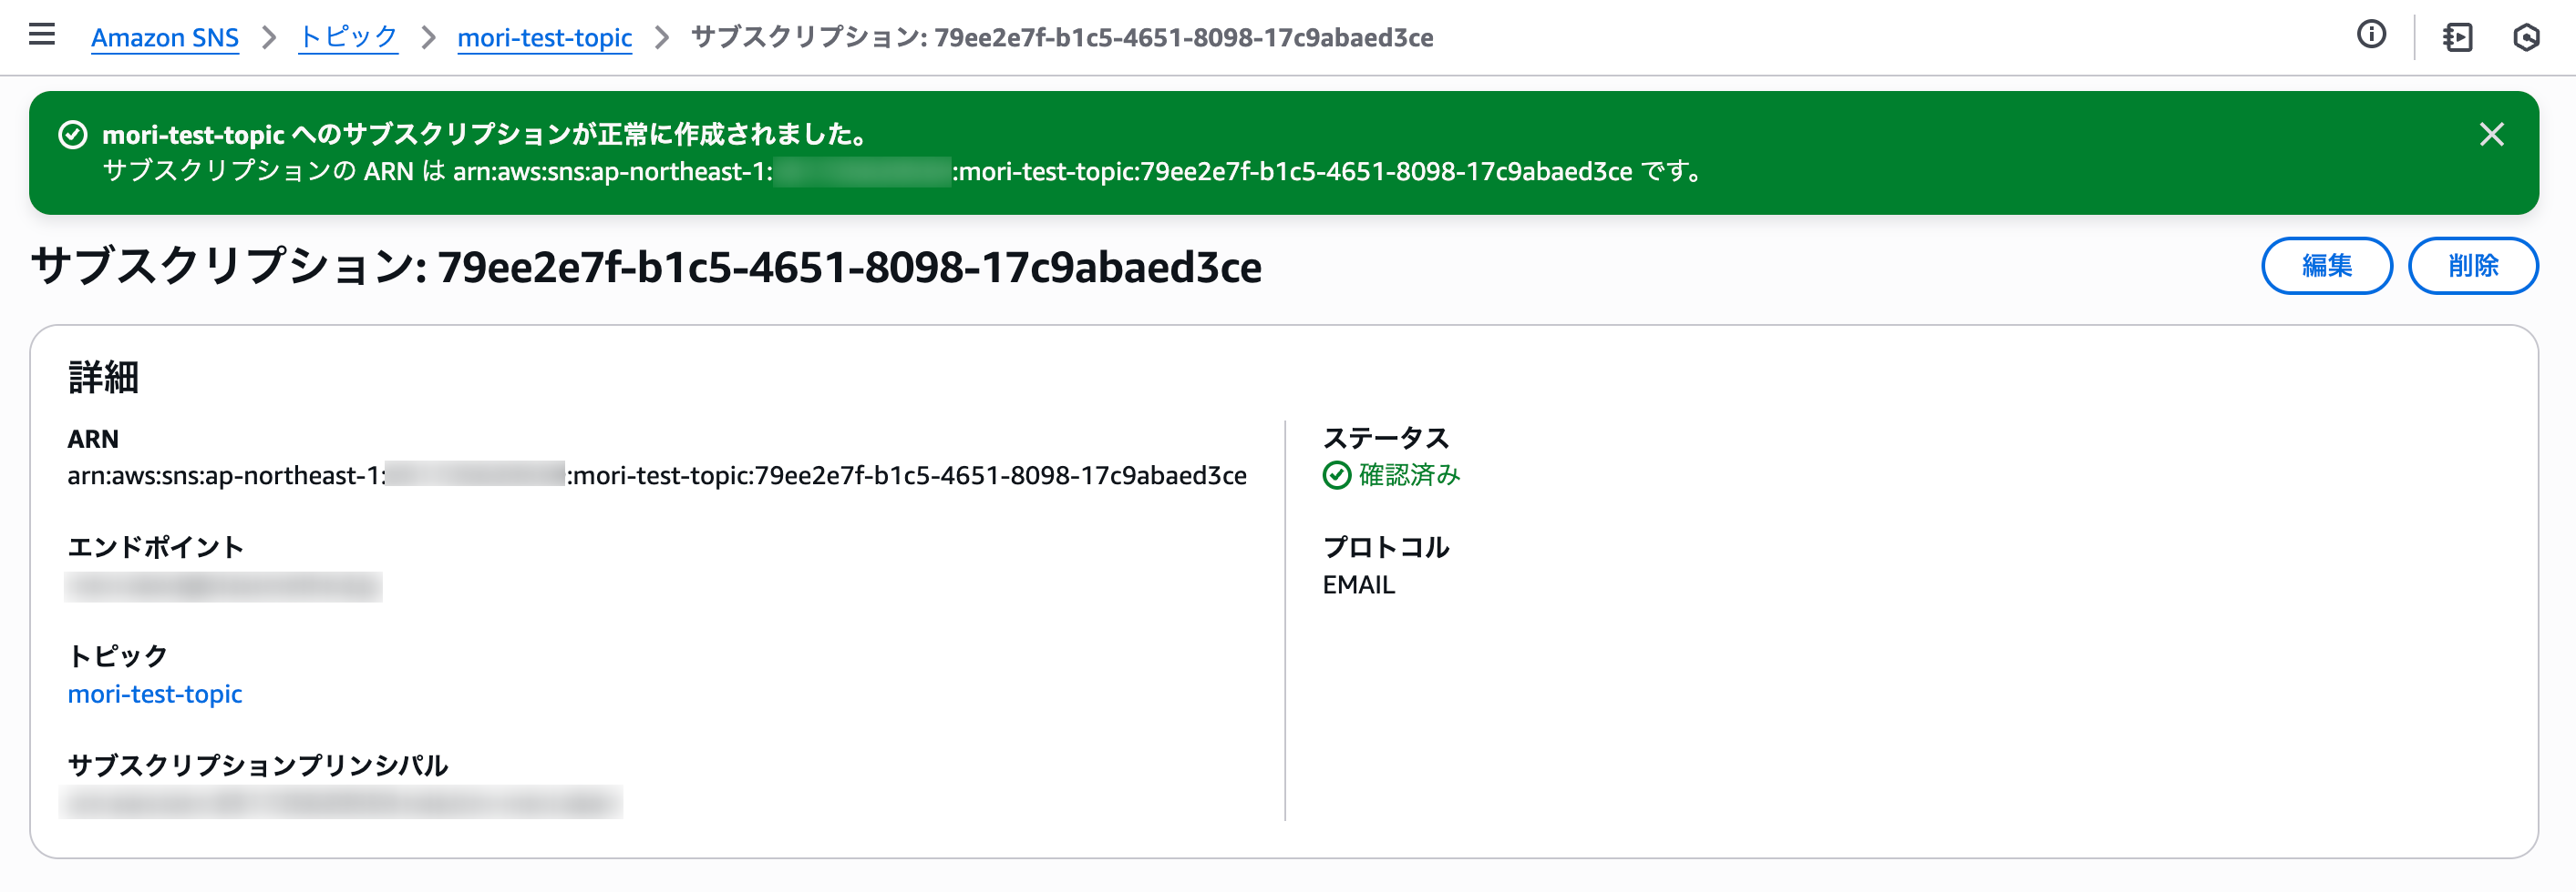Click the green confirmed status check icon

(x=1336, y=475)
